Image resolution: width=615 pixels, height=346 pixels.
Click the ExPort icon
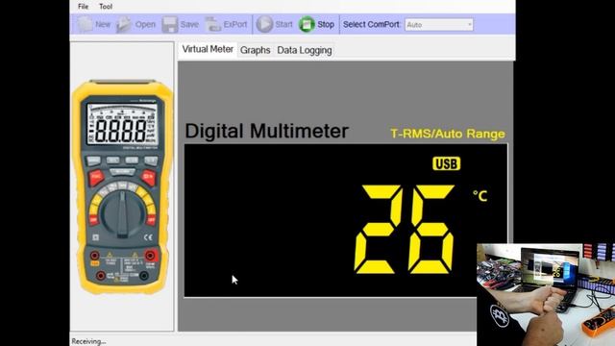[x=213, y=24]
